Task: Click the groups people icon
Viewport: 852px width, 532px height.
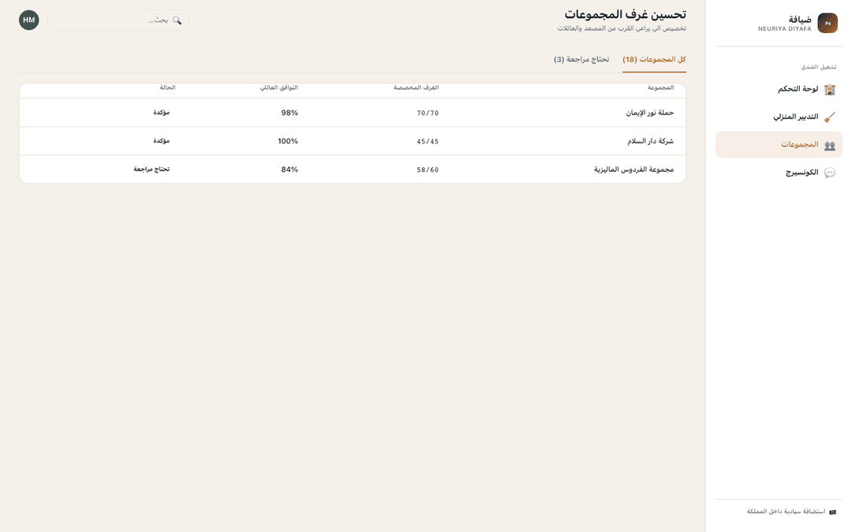Action: pyautogui.click(x=830, y=145)
